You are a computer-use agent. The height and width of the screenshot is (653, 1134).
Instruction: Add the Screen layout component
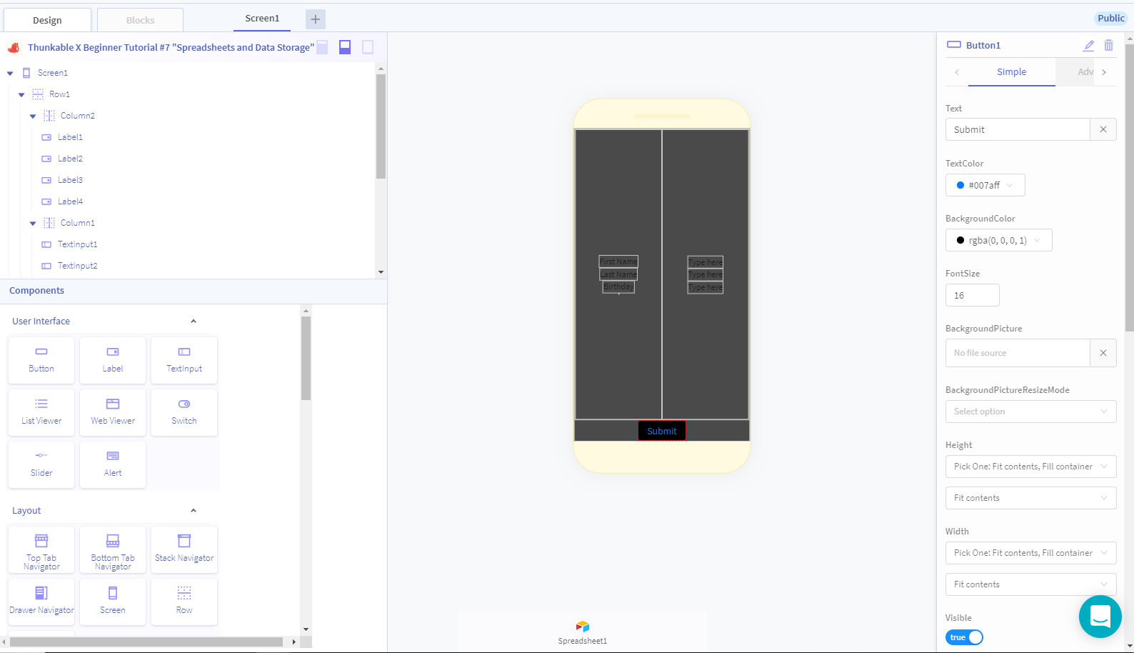[x=113, y=602]
